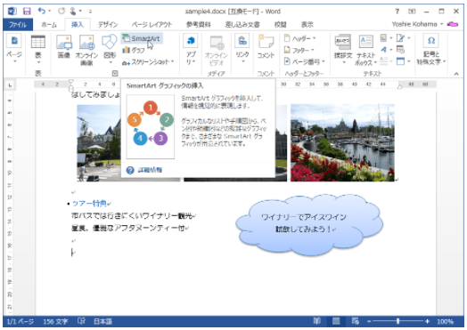Click the word count 156 文字 indicator

click(x=55, y=321)
